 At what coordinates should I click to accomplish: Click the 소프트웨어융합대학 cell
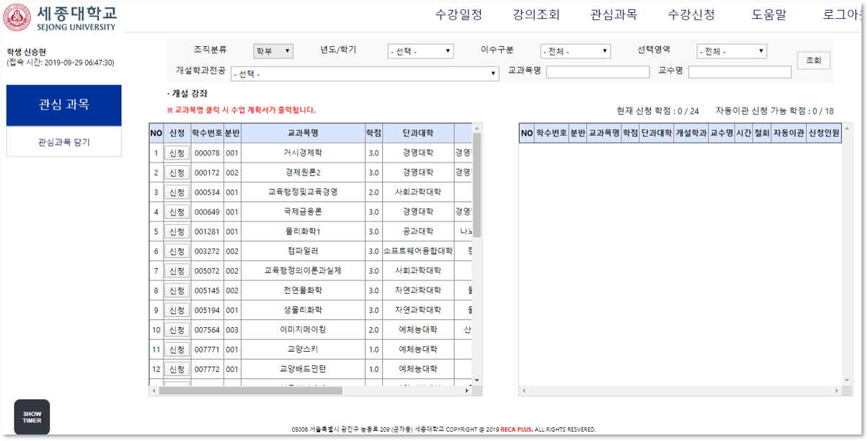(418, 251)
